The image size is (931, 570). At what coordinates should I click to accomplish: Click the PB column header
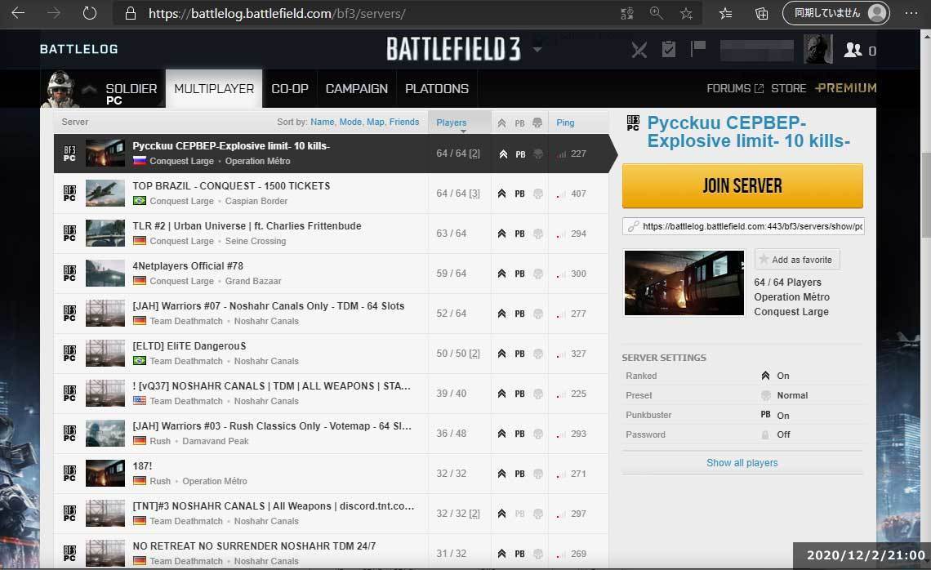519,123
